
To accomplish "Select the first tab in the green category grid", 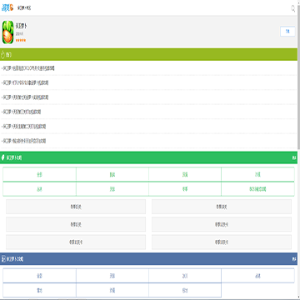I will click(x=39, y=174).
